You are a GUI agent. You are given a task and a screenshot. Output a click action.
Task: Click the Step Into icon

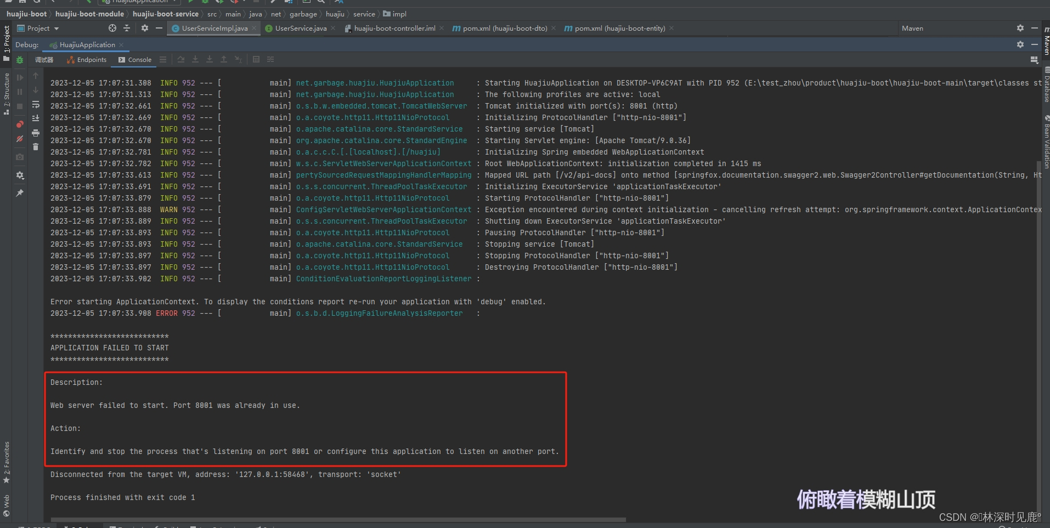(195, 59)
